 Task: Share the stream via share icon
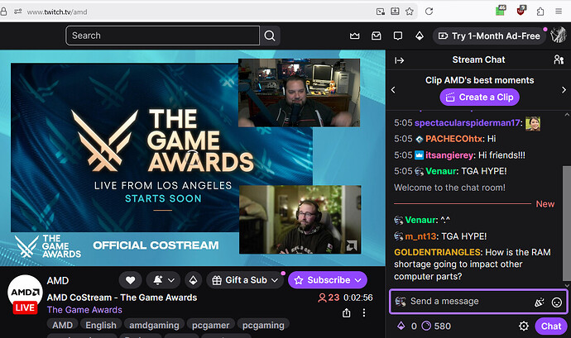(346, 313)
